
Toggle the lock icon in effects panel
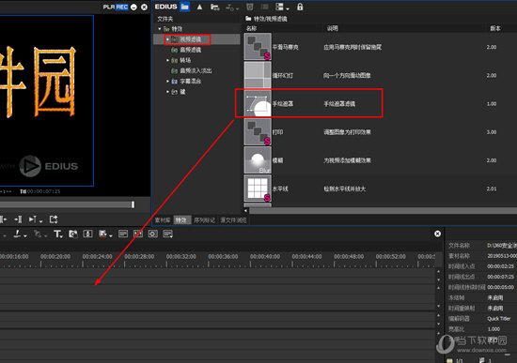[x=300, y=7]
